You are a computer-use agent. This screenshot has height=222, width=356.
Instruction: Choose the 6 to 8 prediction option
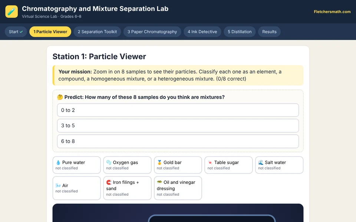click(178, 141)
